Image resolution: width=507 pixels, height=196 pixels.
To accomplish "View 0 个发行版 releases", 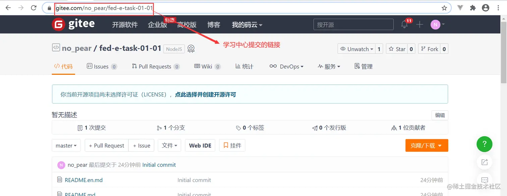I will (329, 128).
